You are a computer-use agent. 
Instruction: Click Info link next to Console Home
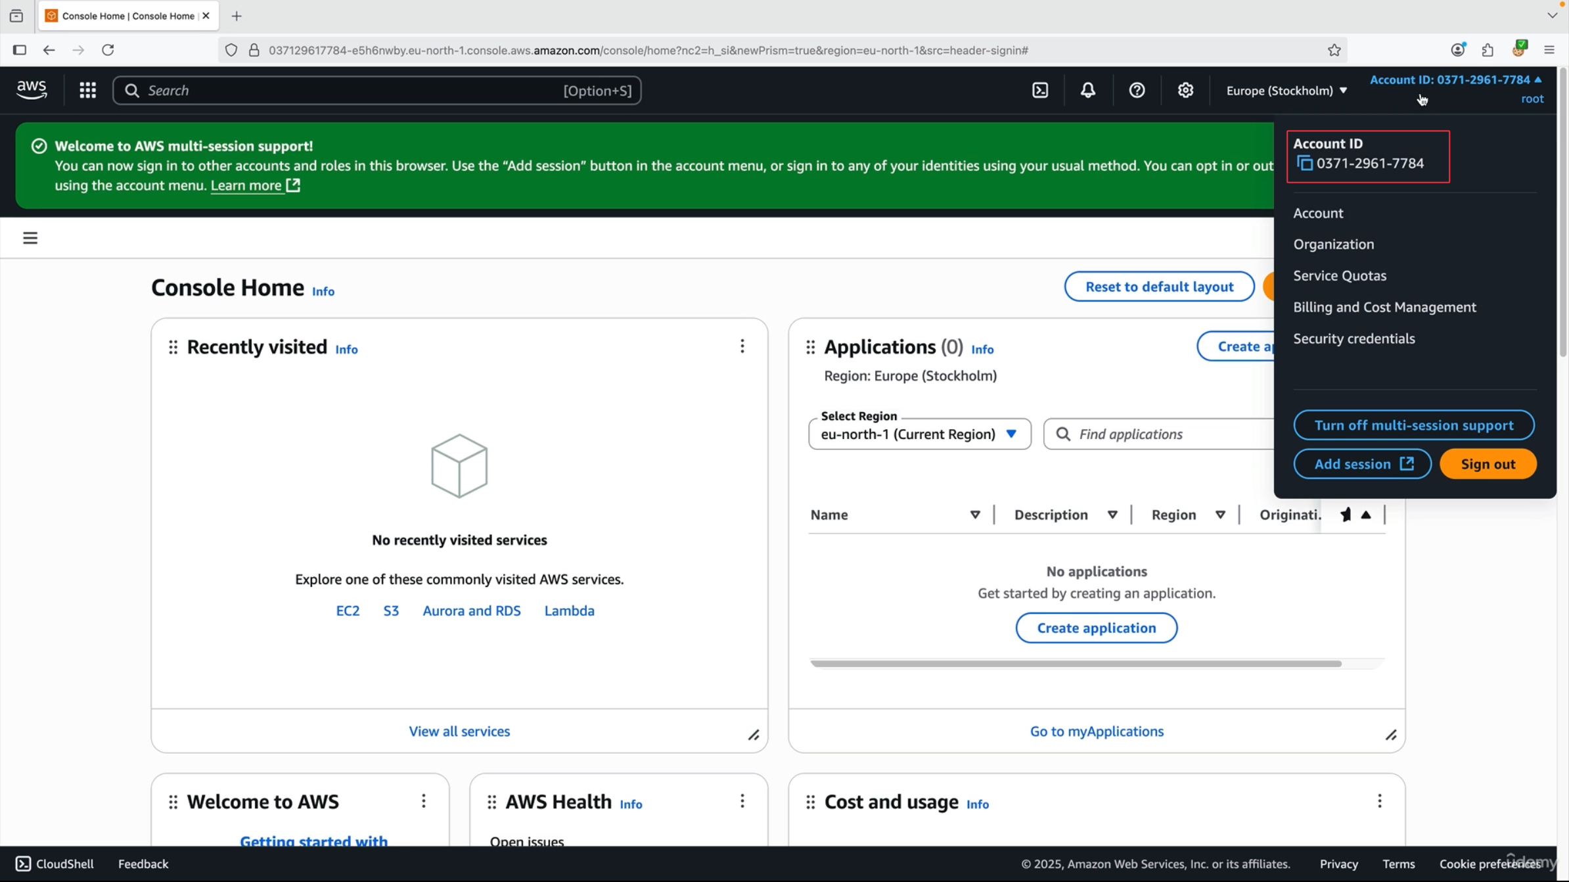[x=323, y=291]
